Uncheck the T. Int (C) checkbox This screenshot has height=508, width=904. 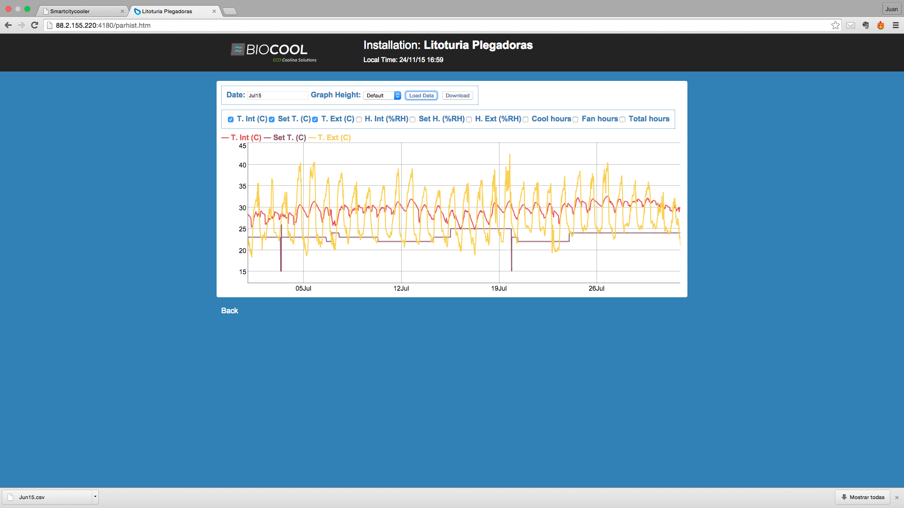(x=231, y=119)
